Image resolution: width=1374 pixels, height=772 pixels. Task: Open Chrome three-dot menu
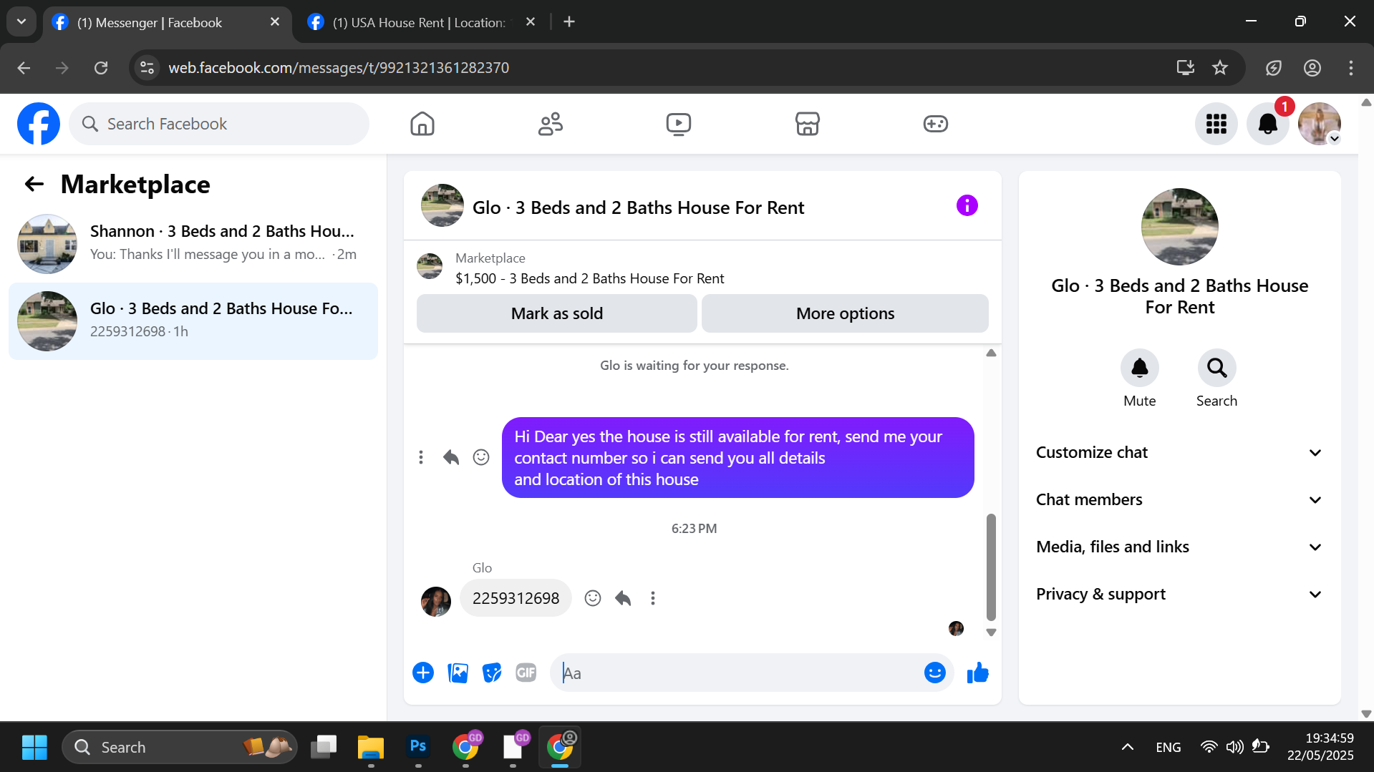tap(1351, 68)
